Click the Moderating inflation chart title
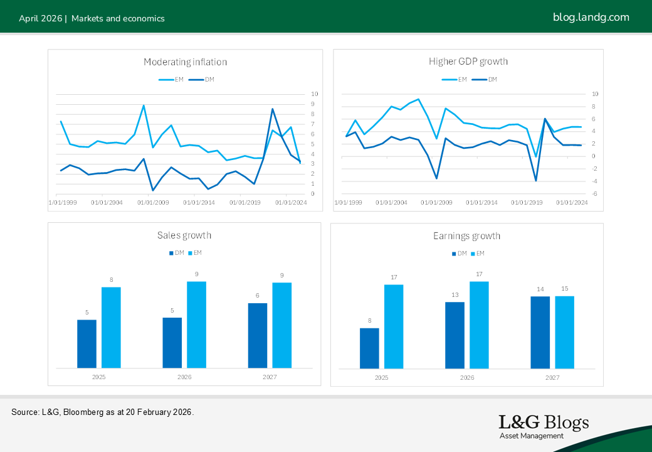 (185, 62)
